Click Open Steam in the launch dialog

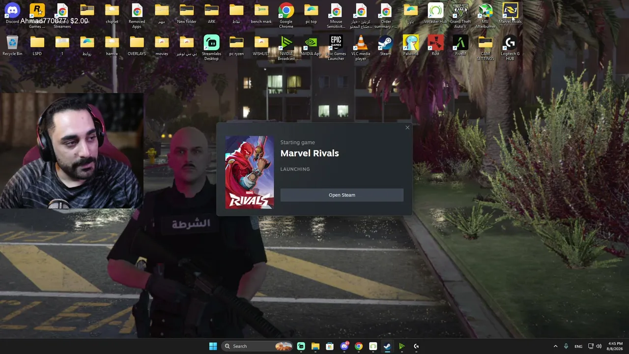[342, 195]
